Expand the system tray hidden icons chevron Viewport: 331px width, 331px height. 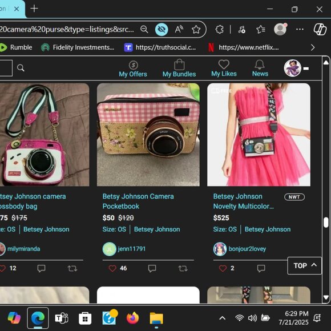pyautogui.click(x=223, y=318)
